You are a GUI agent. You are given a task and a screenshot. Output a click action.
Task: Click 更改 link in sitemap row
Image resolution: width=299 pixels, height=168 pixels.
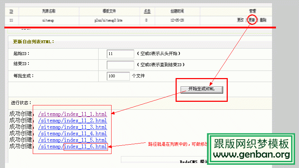(x=240, y=20)
